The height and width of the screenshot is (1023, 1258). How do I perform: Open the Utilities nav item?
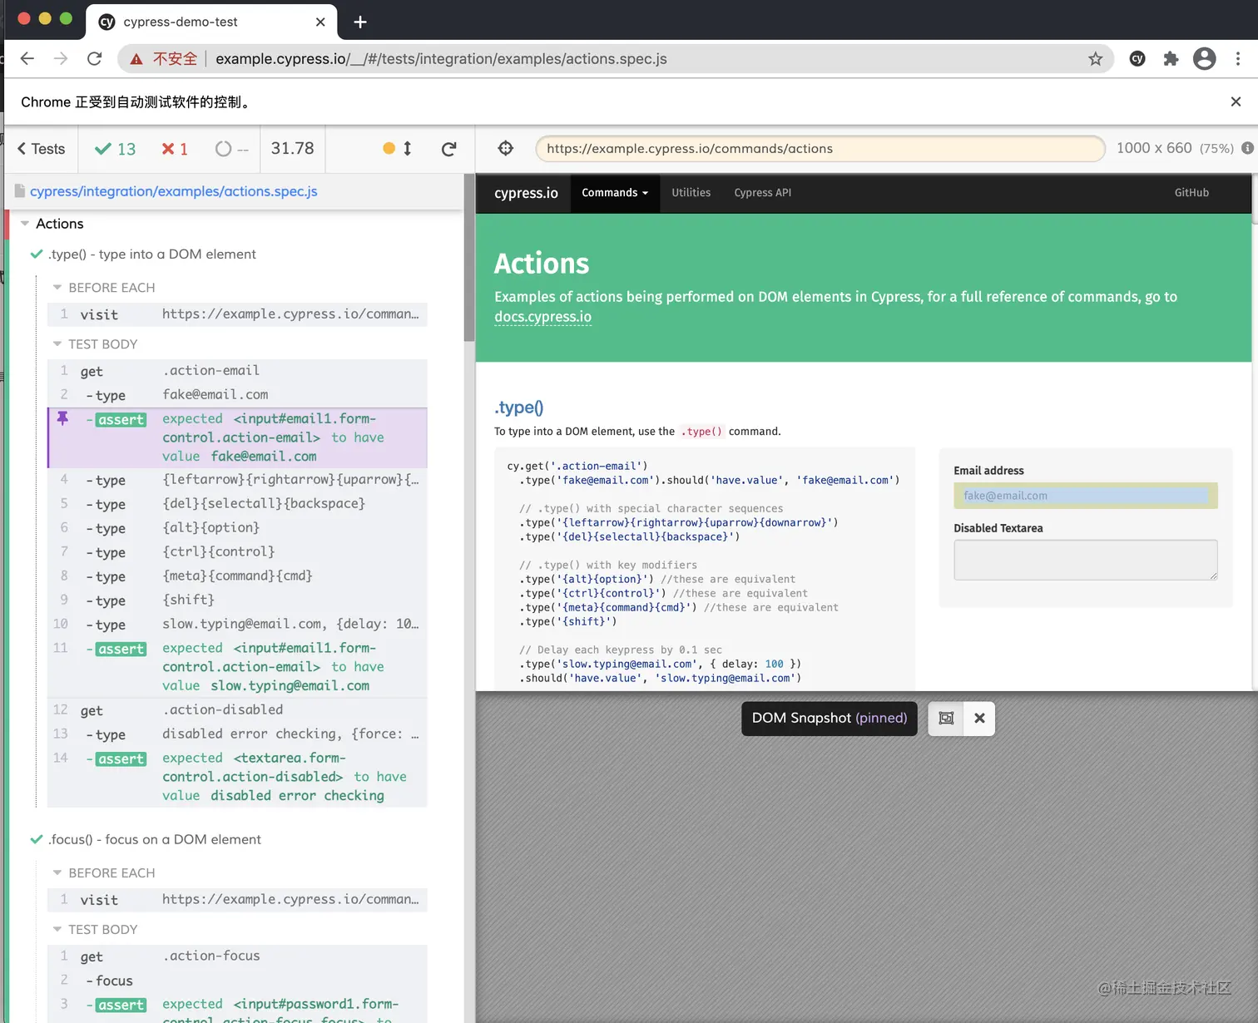tap(691, 193)
